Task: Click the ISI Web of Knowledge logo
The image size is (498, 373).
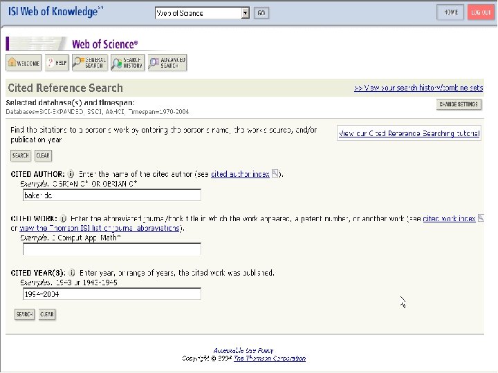Action: 55,12
